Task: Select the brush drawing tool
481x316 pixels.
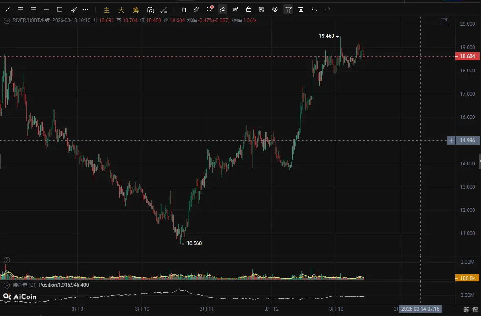Action: [73, 10]
